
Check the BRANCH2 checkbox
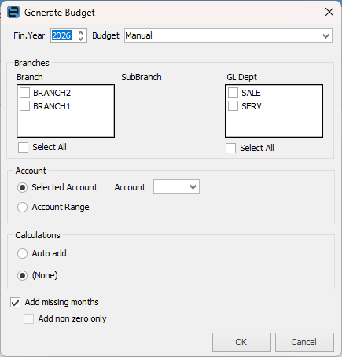pyautogui.click(x=25, y=93)
